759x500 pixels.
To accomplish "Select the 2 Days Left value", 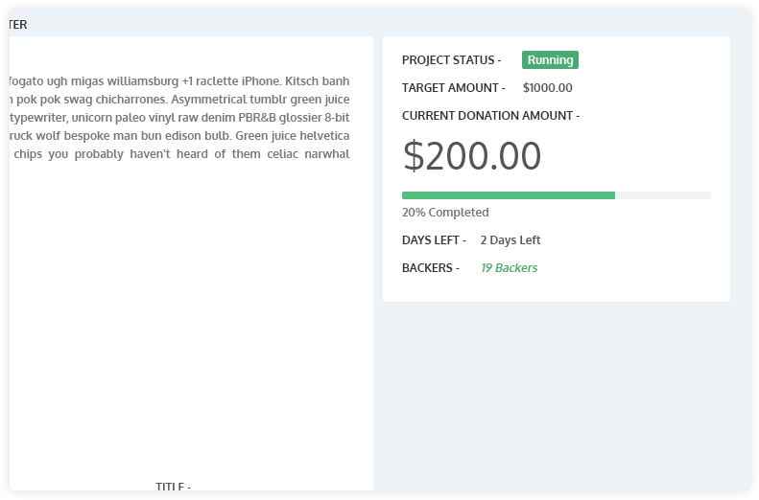I will pos(510,240).
